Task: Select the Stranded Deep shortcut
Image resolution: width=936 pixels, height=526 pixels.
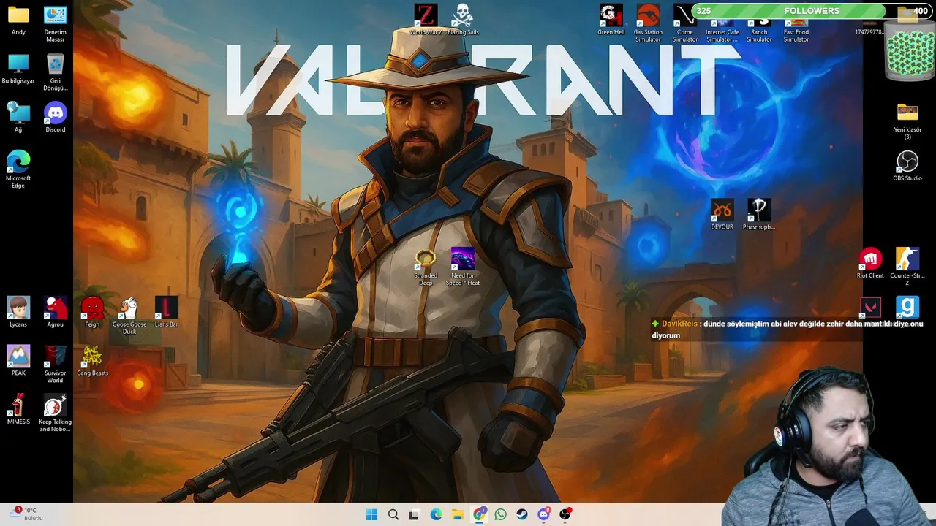Action: (426, 267)
